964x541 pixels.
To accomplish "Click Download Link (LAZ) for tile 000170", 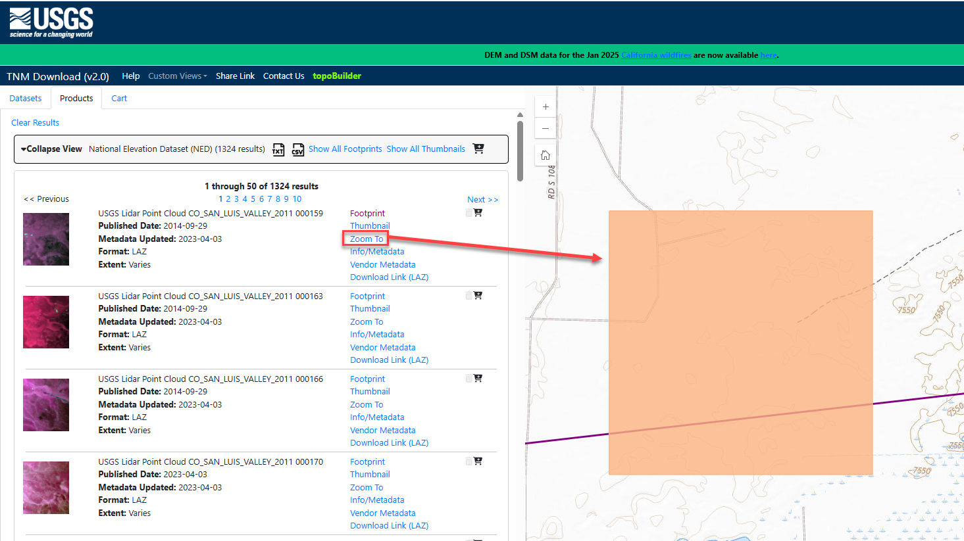I will [x=389, y=526].
